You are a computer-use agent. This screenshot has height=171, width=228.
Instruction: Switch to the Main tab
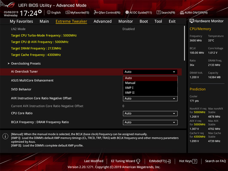[44, 22]
